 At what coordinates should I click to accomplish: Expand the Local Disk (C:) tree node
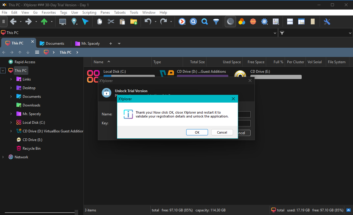coord(11,123)
